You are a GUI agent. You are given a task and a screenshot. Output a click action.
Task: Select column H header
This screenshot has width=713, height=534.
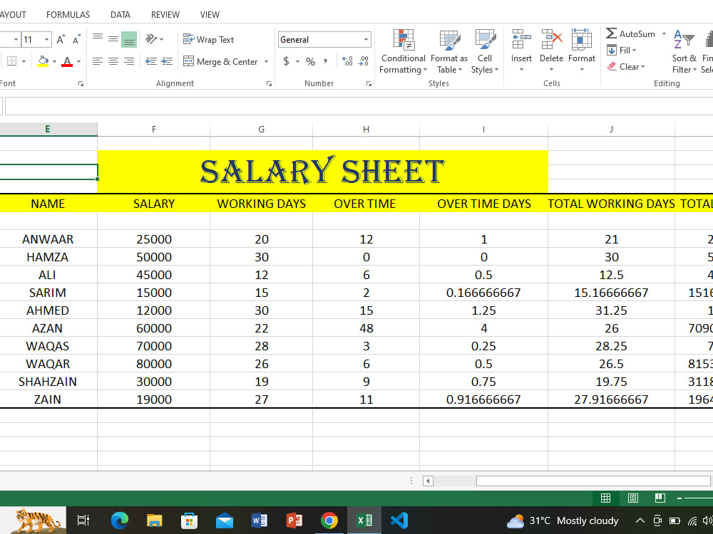(366, 130)
